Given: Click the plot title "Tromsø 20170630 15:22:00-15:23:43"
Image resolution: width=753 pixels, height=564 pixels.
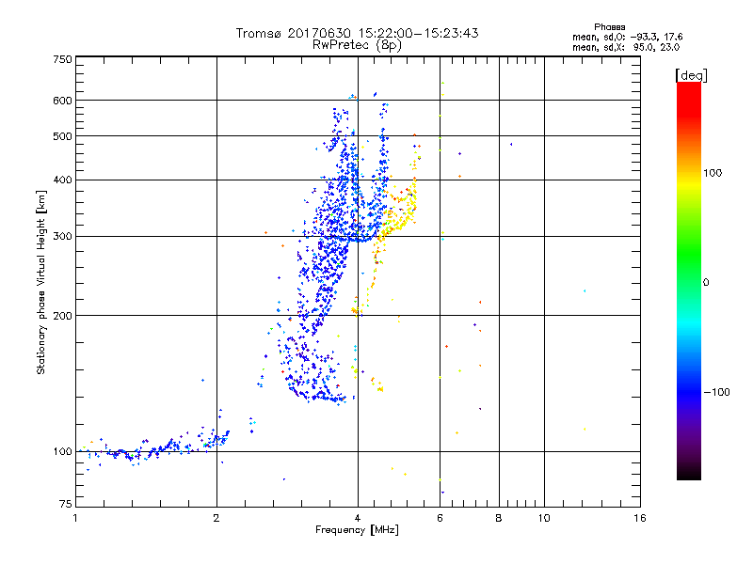Looking at the screenshot, I should coord(357,33).
